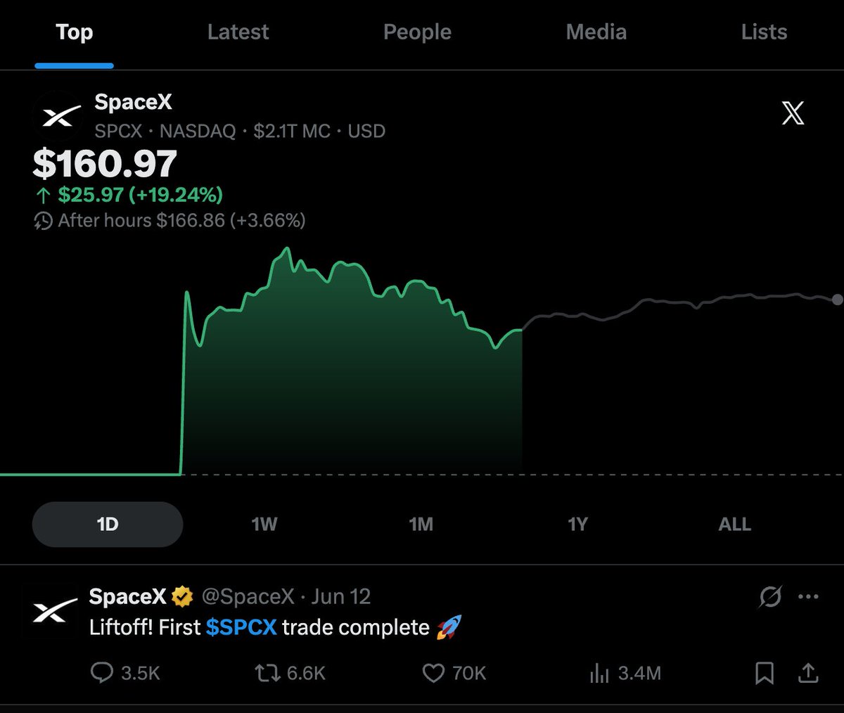This screenshot has width=844, height=713.
Task: Share the SpaceX tweet
Action: [x=809, y=673]
